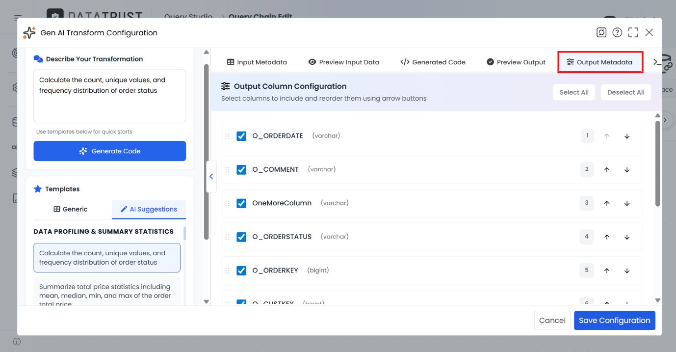Switch to Generic templates tab
676x352 pixels.
coord(71,209)
